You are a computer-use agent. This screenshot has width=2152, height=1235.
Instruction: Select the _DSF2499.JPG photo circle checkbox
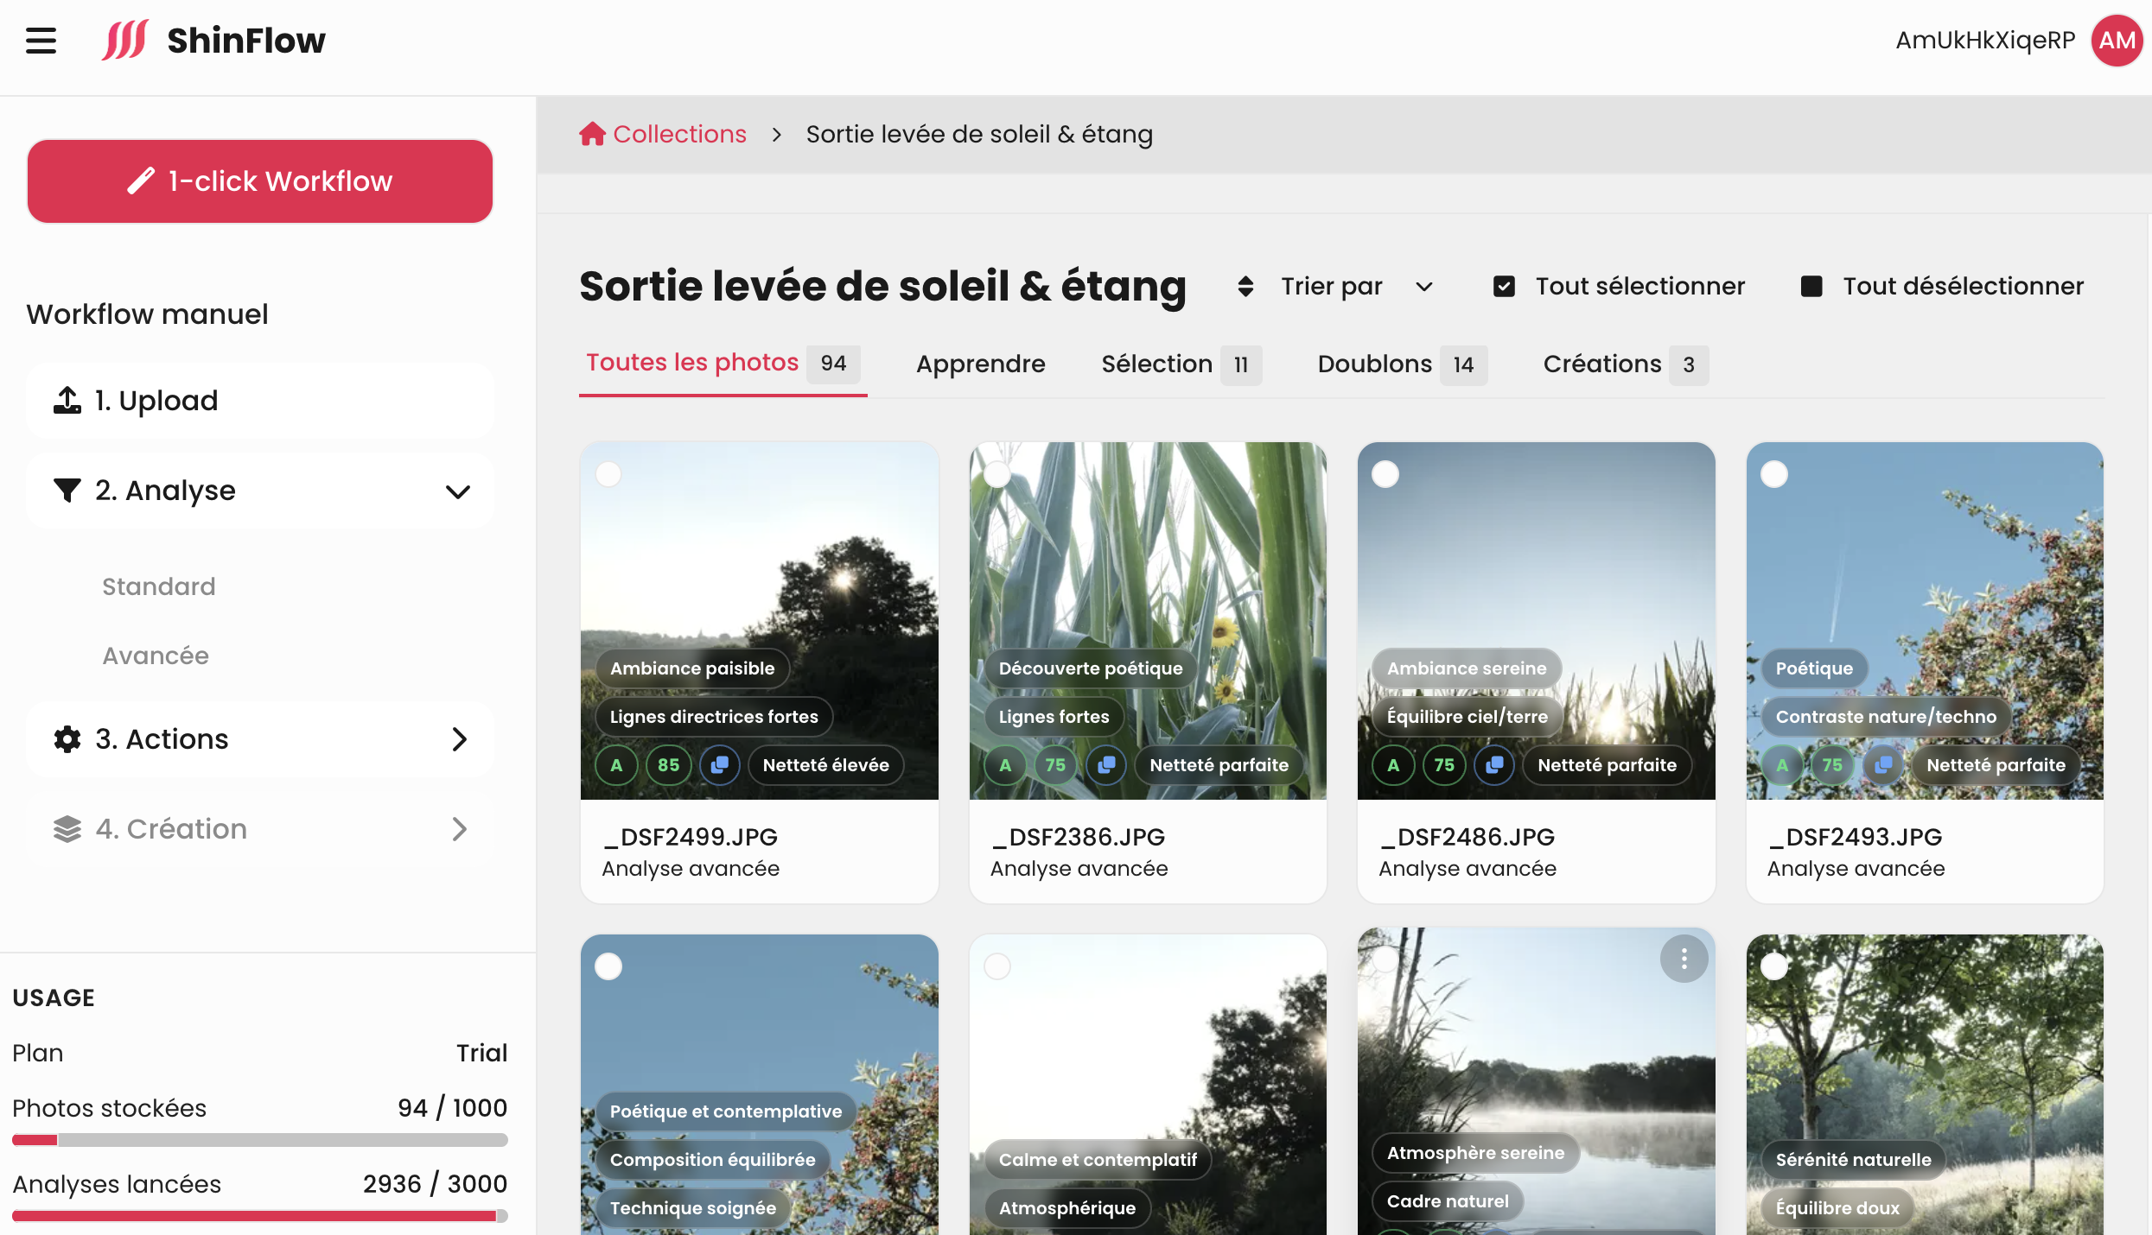(x=608, y=474)
